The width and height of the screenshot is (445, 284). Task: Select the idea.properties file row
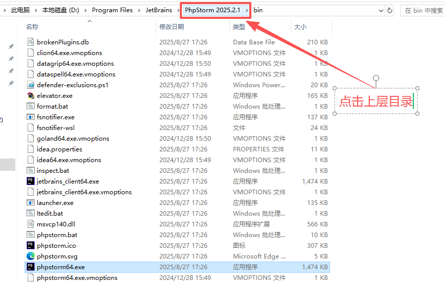59,149
